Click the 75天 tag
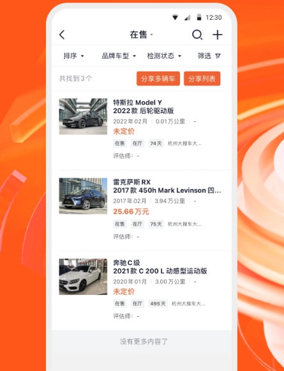284x371 pixels. click(x=156, y=224)
